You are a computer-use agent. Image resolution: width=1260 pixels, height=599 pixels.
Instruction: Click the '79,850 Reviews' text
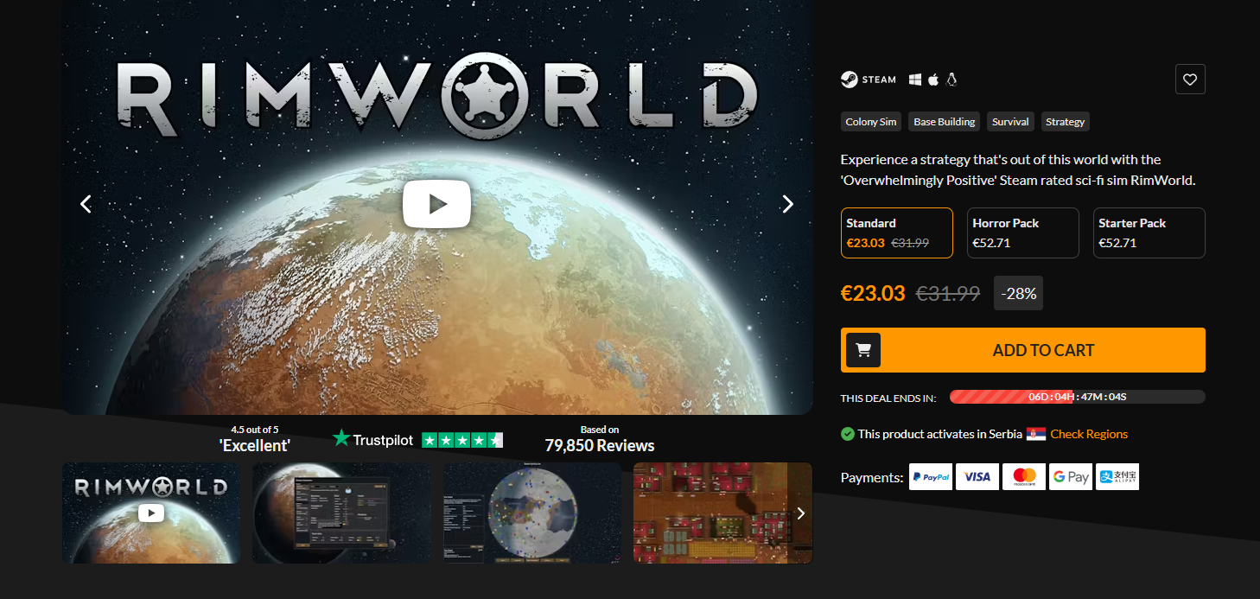(600, 446)
